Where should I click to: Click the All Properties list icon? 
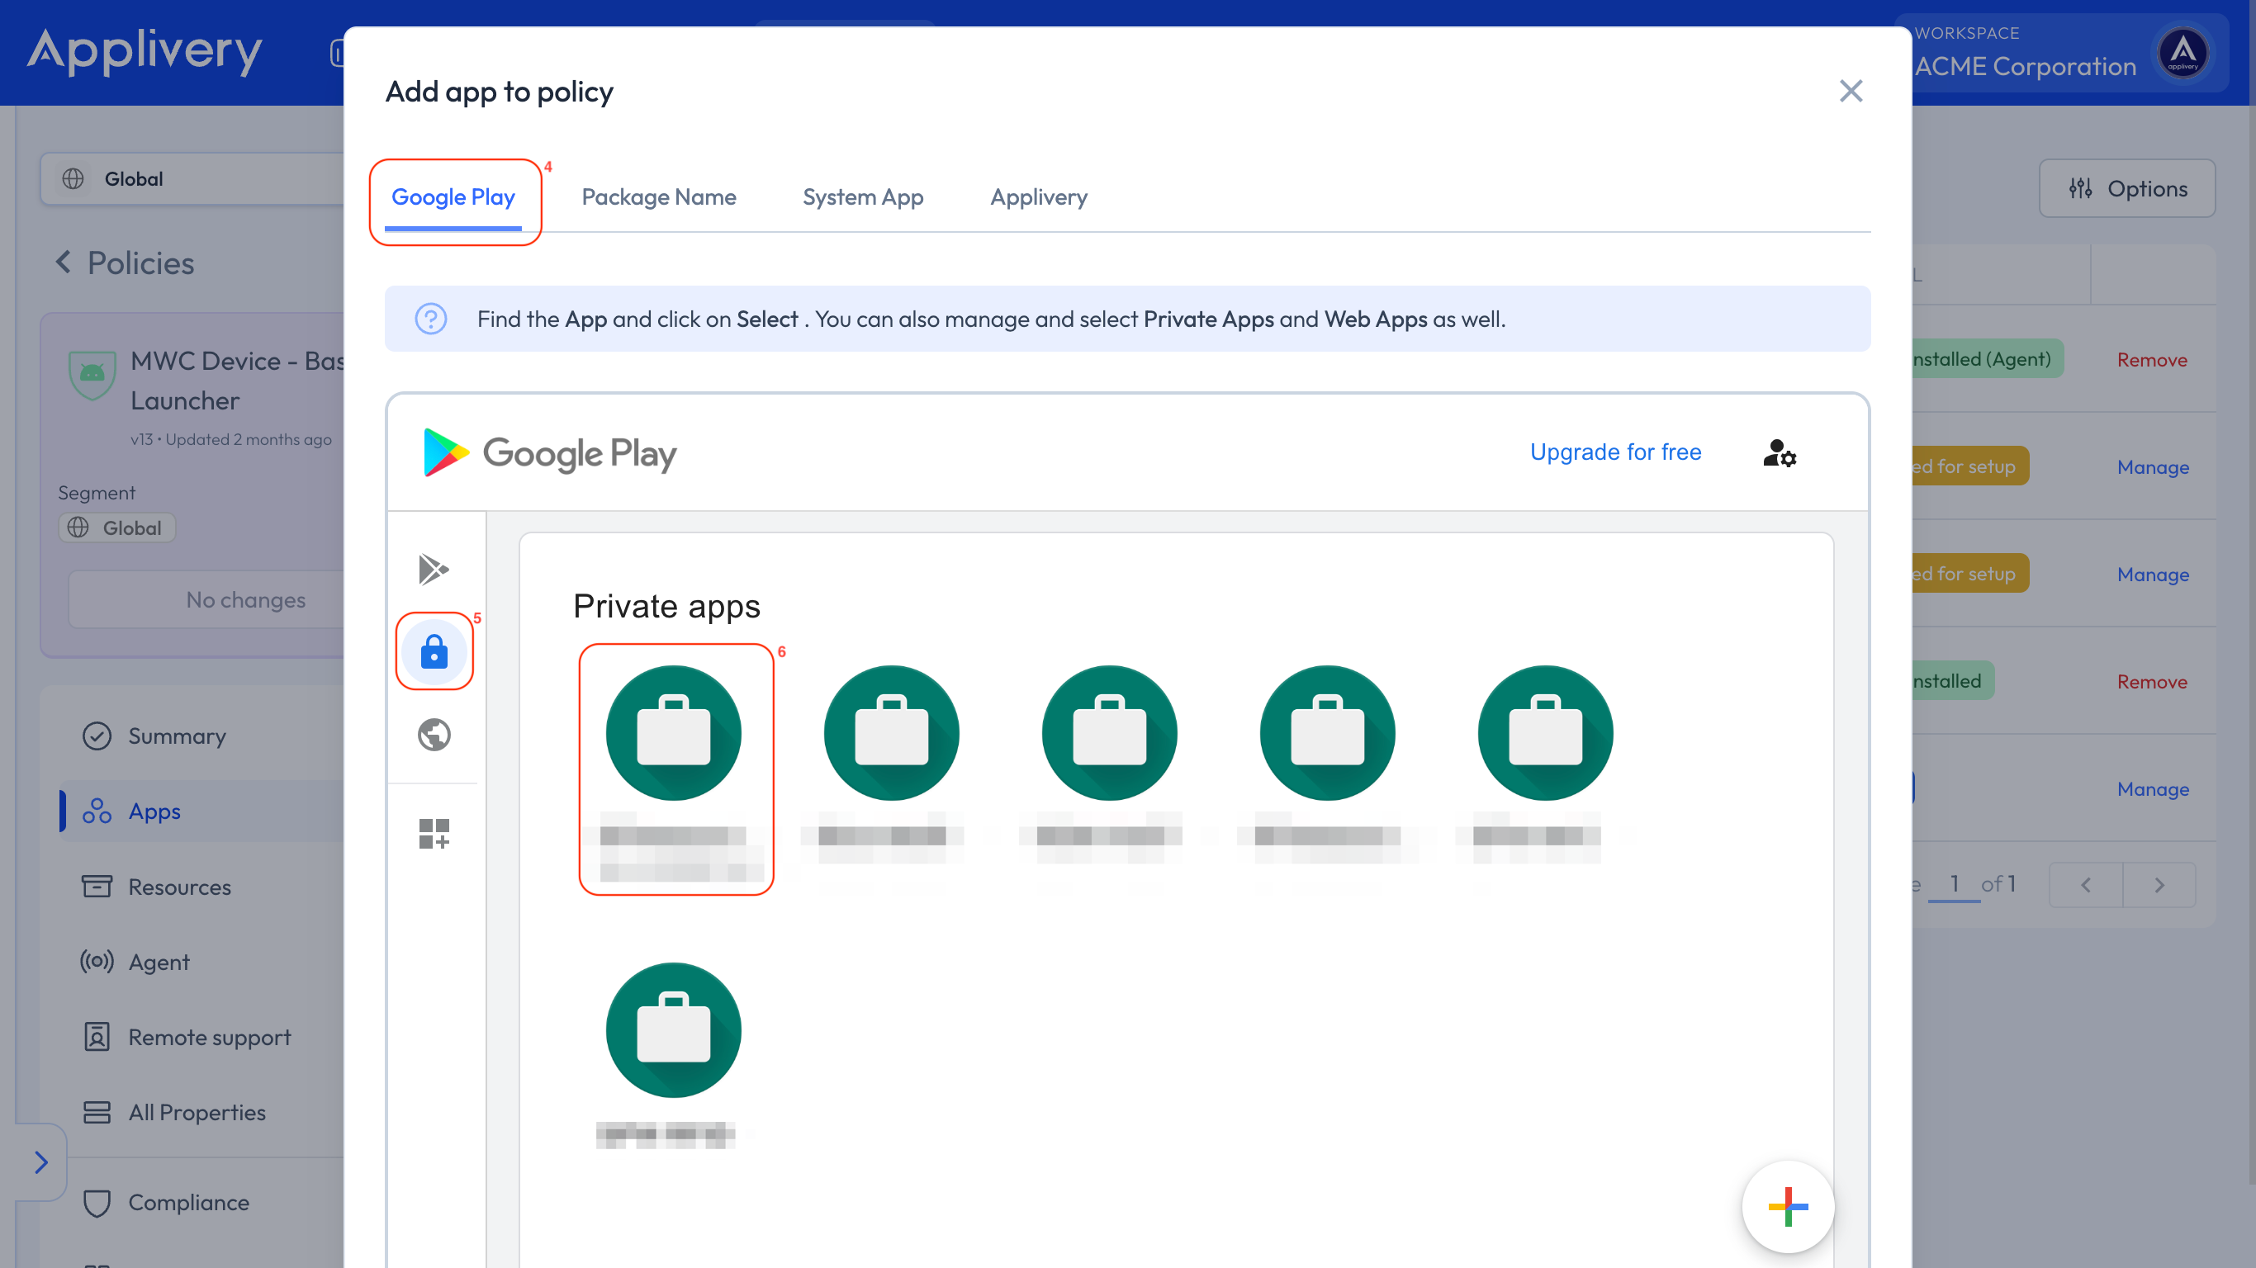pyautogui.click(x=97, y=1112)
